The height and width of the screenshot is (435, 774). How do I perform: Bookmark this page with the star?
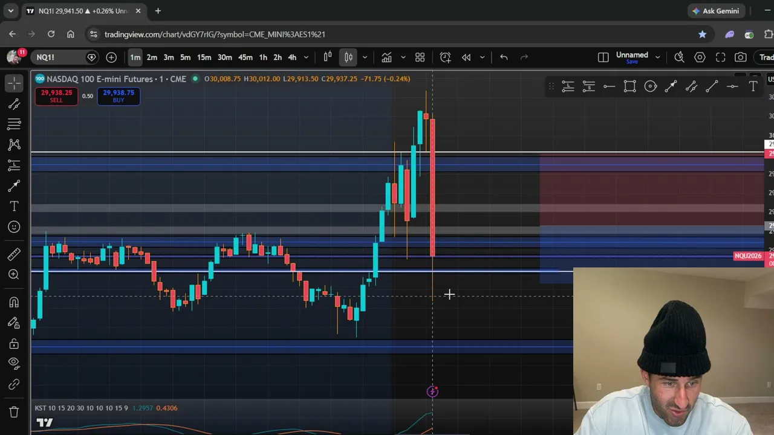click(x=702, y=34)
